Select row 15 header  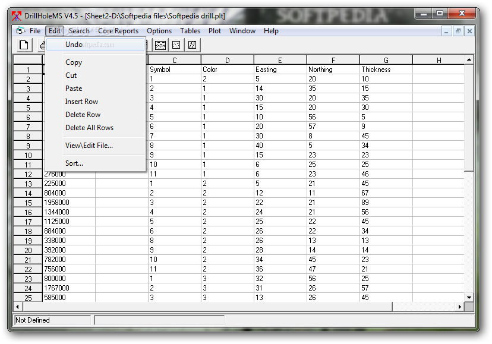[x=28, y=203]
